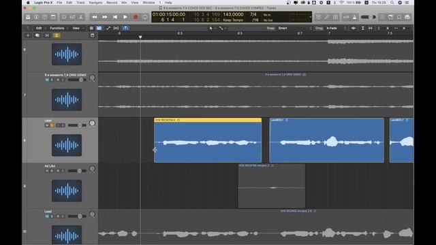Viewport: 436px width, 245px height.
Task: Toggle the Catch playhead button
Action: point(125,28)
